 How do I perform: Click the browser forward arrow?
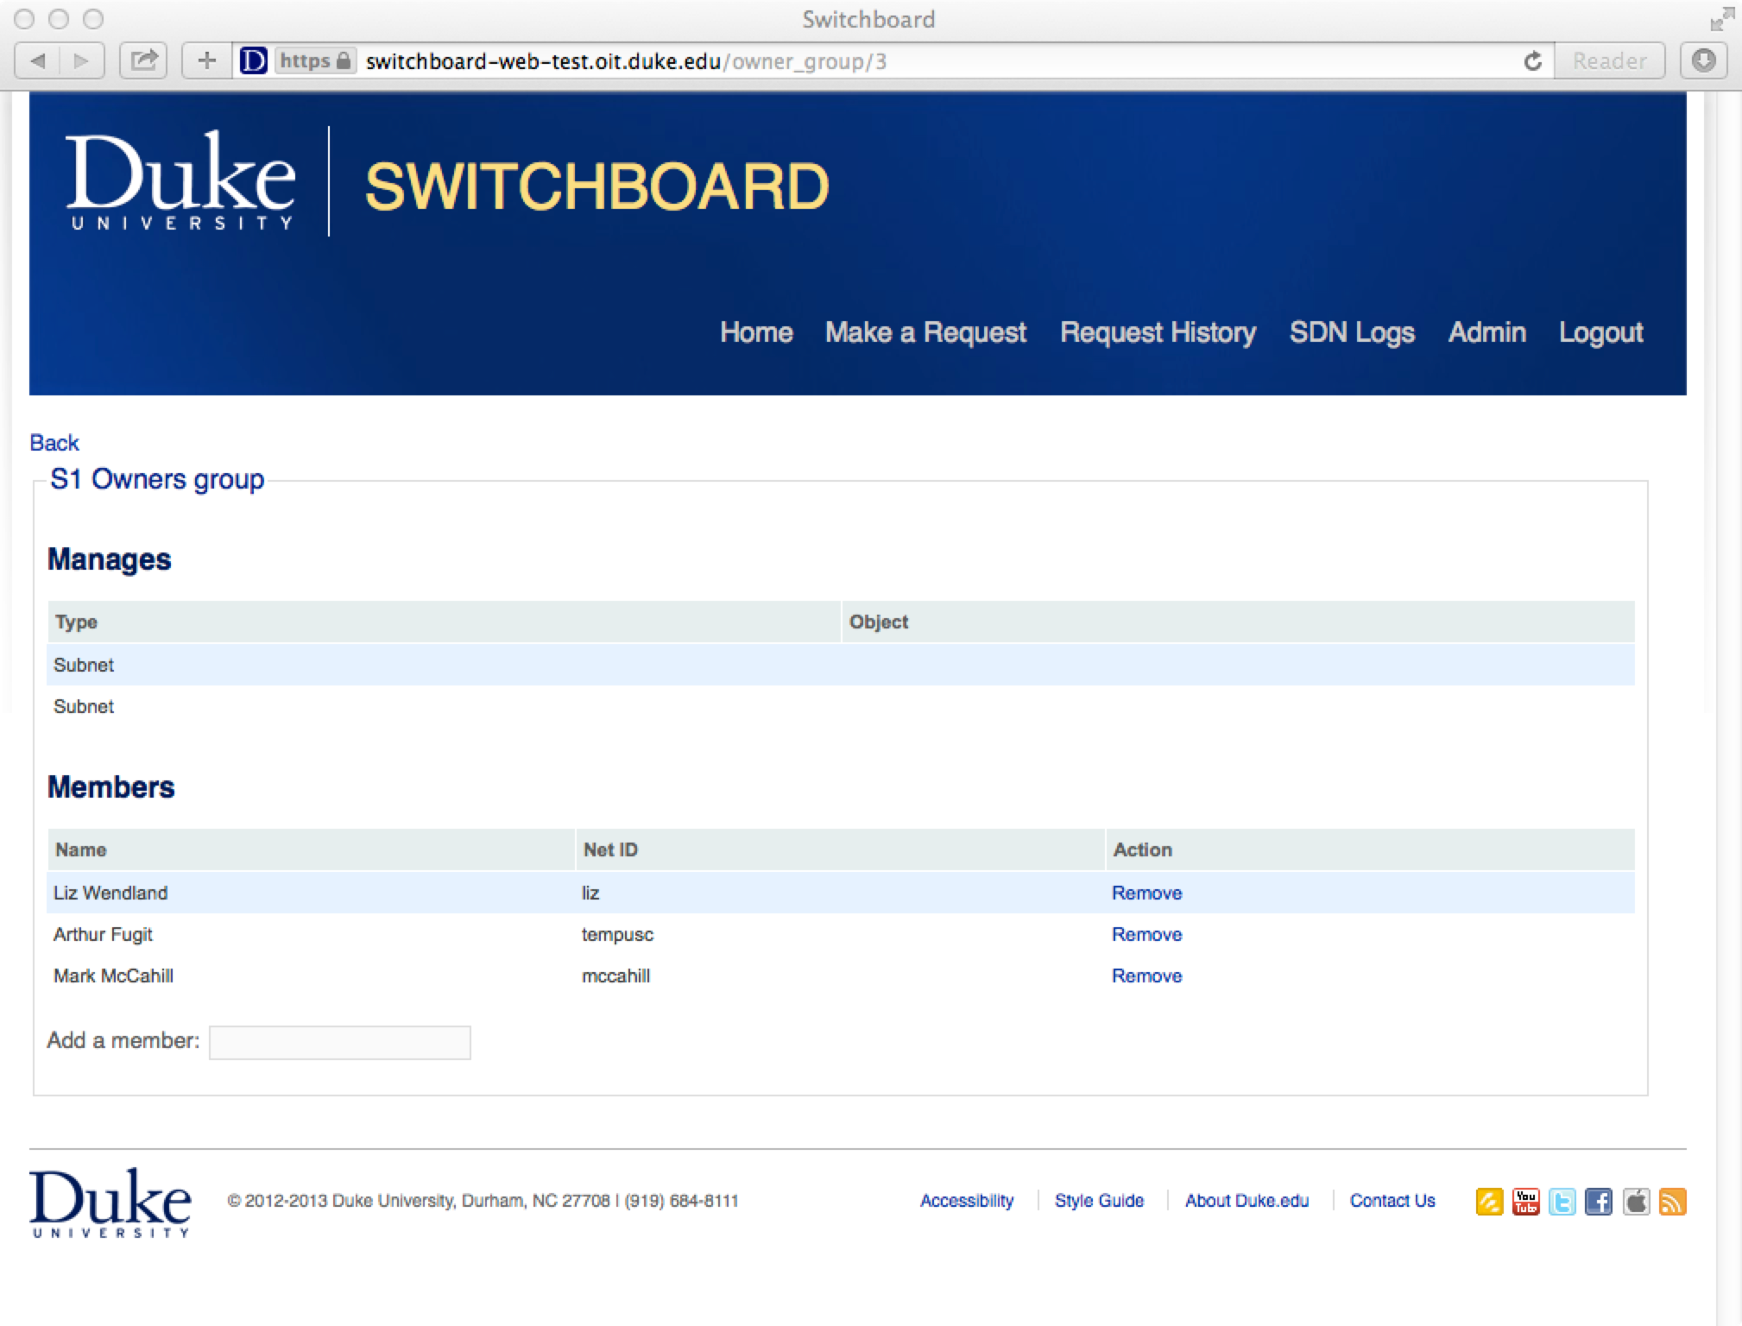click(82, 61)
